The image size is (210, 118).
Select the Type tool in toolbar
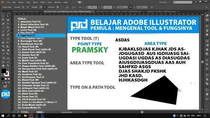[8, 24]
